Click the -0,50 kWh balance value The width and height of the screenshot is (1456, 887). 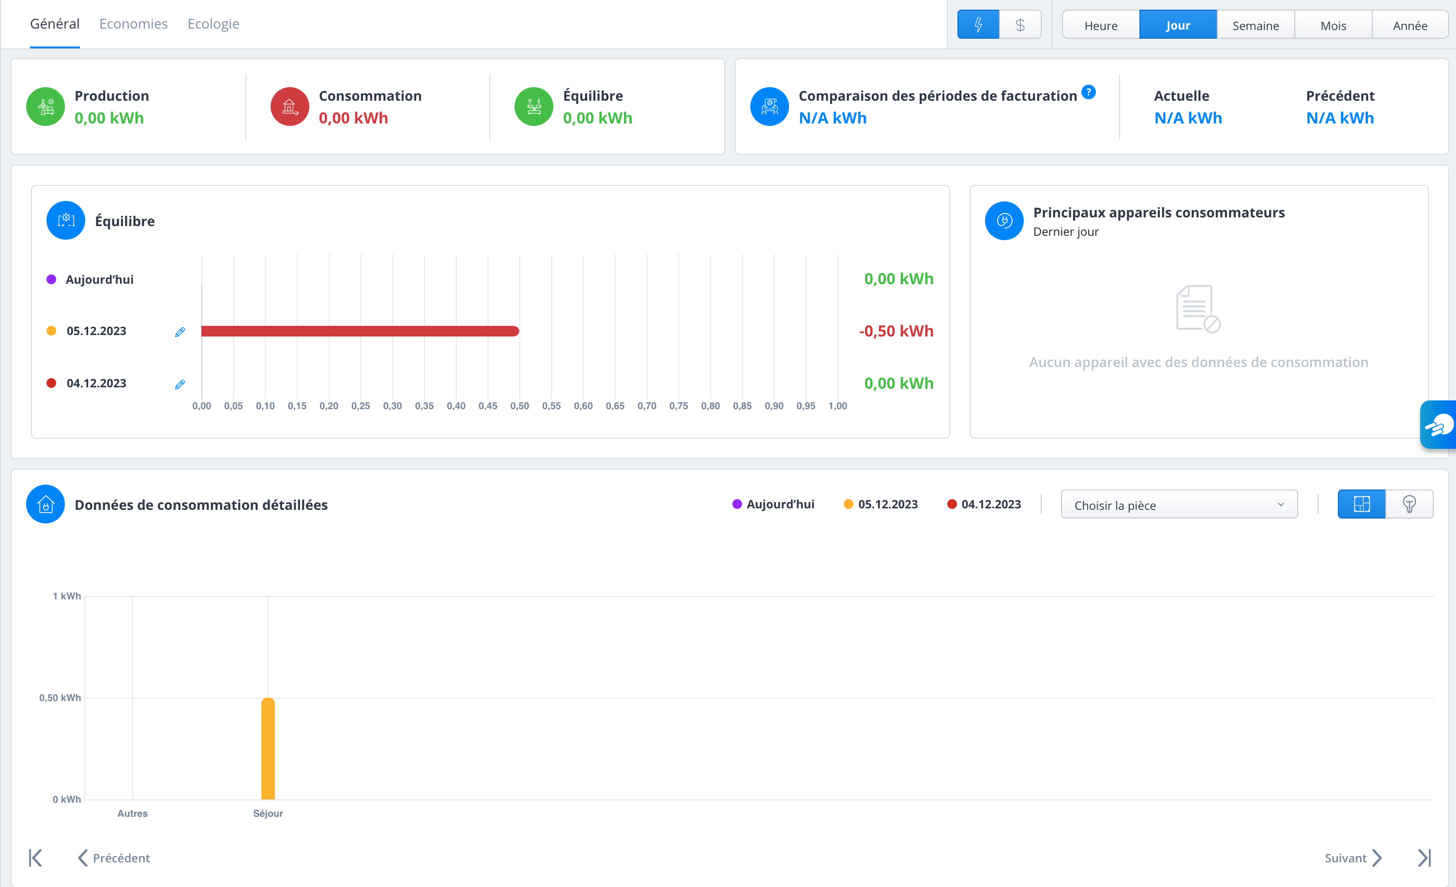tap(896, 331)
